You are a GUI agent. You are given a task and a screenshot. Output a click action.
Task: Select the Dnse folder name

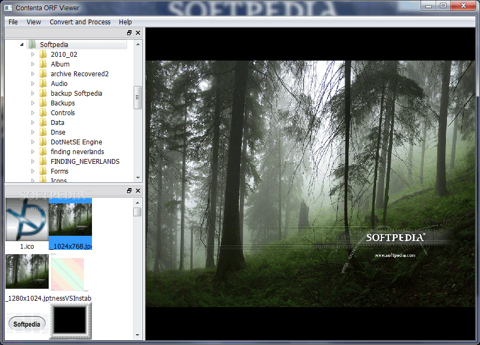[x=58, y=132]
